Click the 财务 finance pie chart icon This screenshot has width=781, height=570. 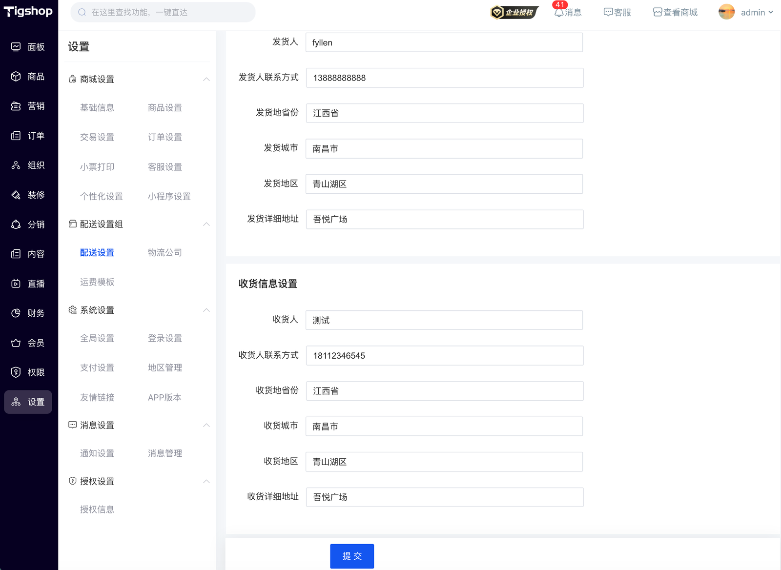pyautogui.click(x=16, y=313)
